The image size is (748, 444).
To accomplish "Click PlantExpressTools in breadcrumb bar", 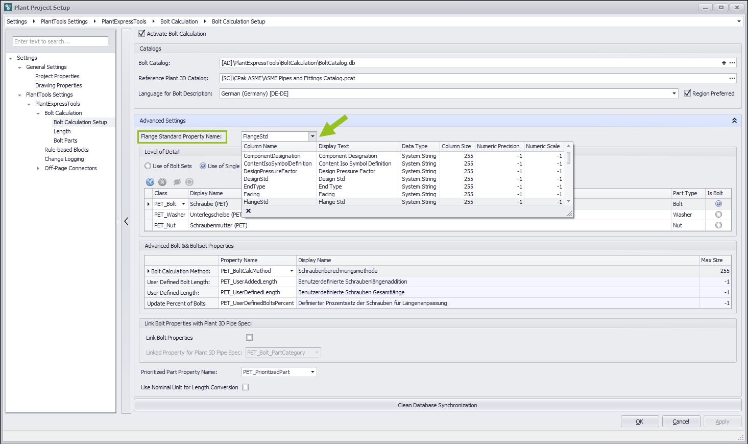I will 124,21.
